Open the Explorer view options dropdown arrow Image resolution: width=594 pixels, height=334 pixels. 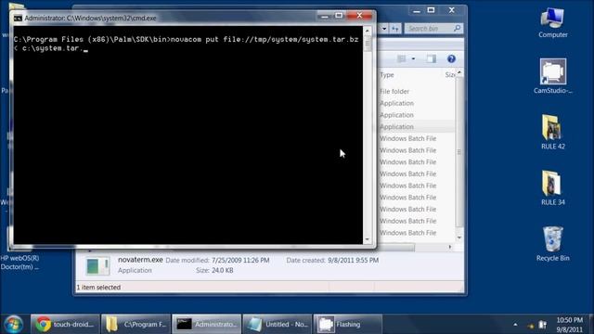tap(413, 58)
